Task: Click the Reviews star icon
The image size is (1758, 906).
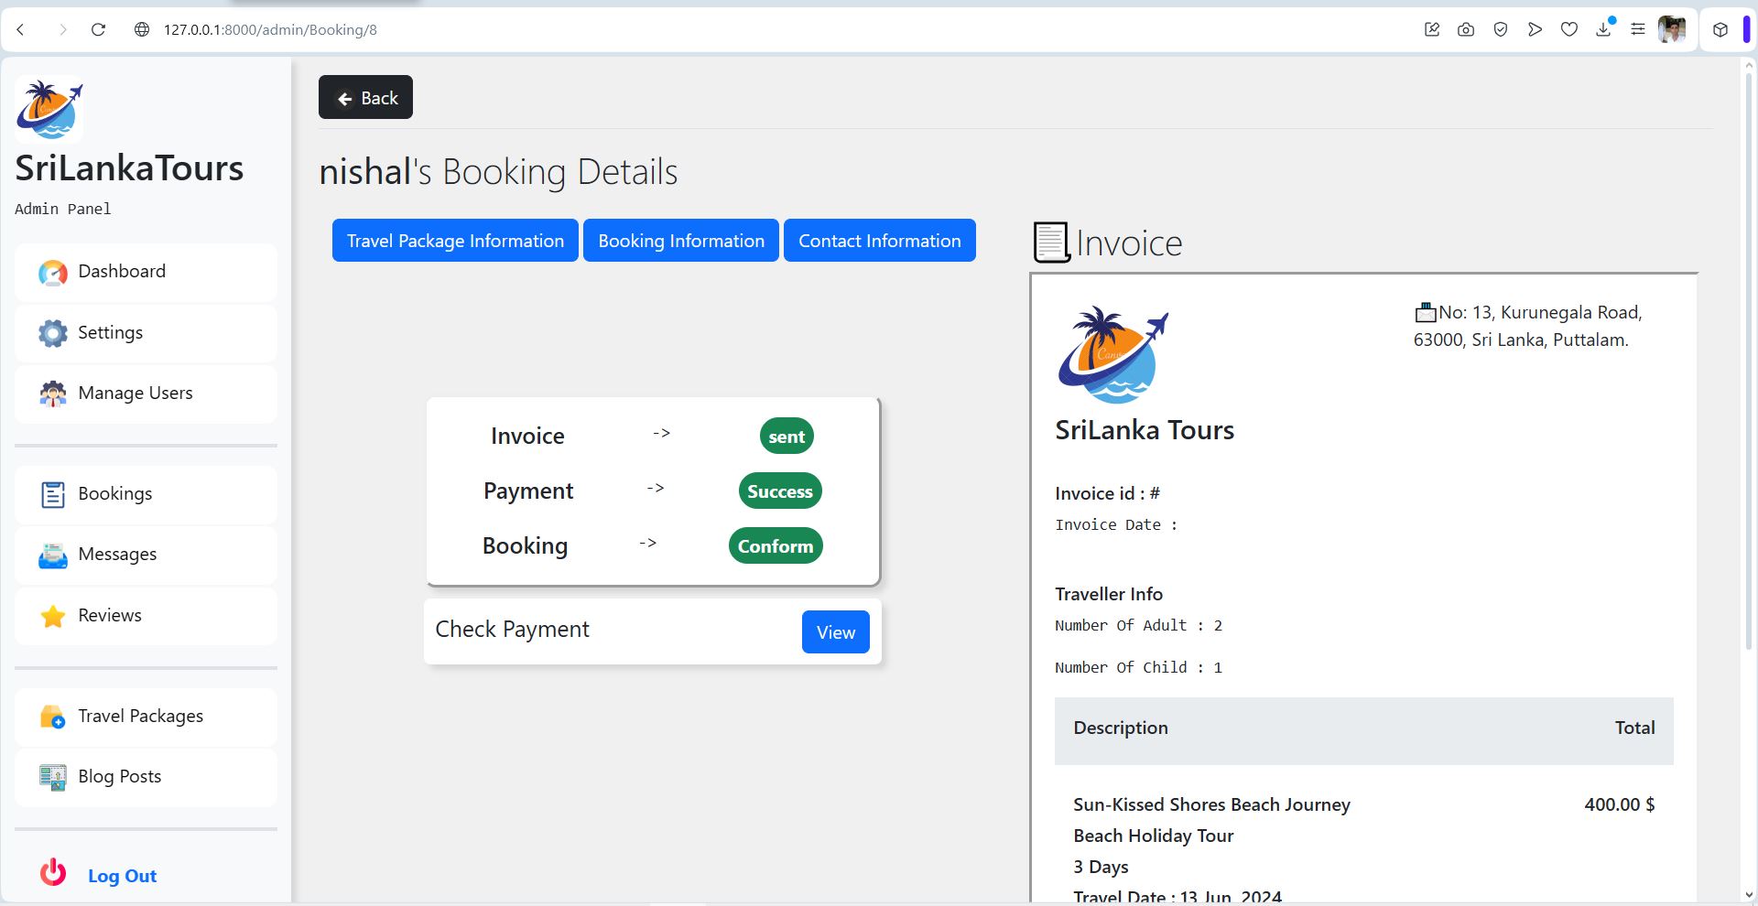Action: point(53,616)
